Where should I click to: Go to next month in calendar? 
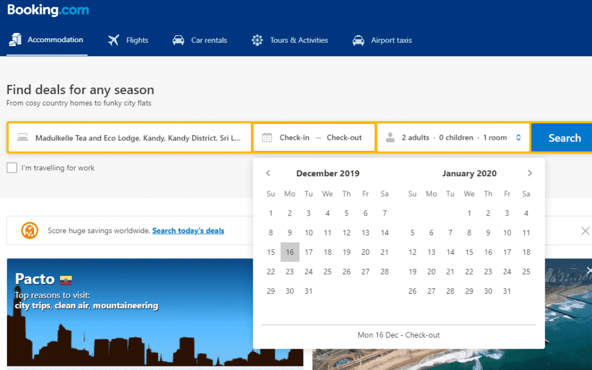pos(530,173)
